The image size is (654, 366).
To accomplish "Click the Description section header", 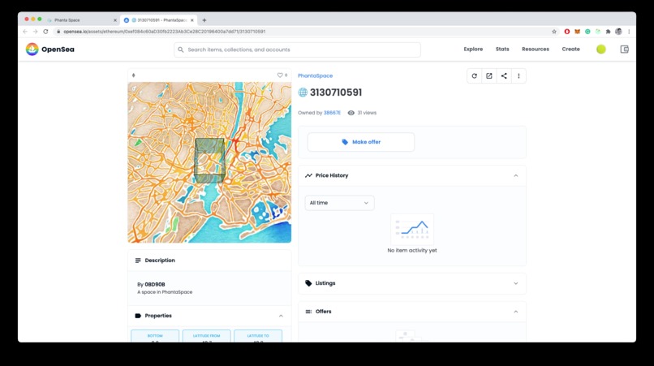I will 209,261.
